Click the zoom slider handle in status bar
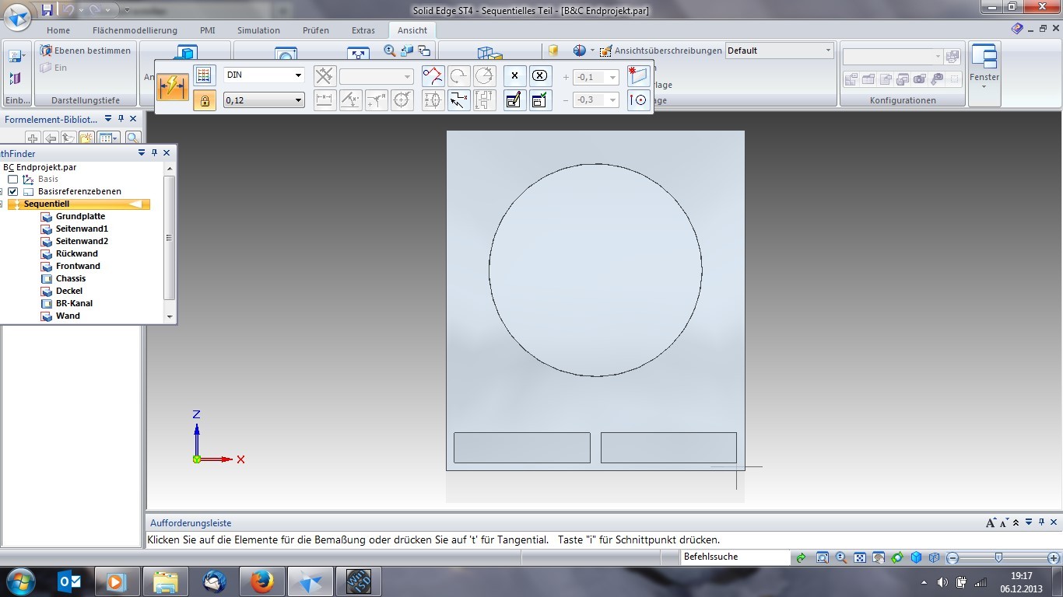This screenshot has height=597, width=1063. 998,557
